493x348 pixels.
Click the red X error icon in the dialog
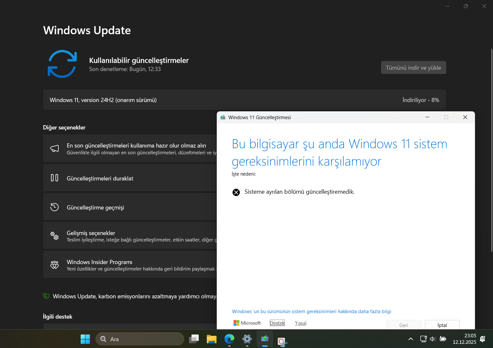236,192
